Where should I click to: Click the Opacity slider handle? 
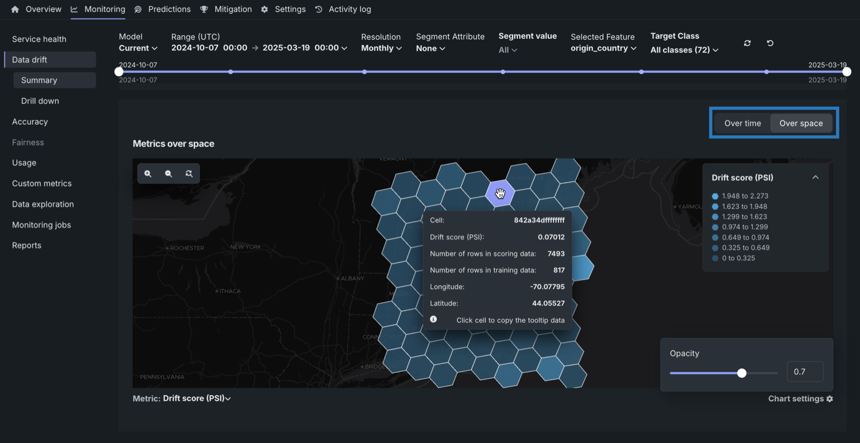click(742, 373)
